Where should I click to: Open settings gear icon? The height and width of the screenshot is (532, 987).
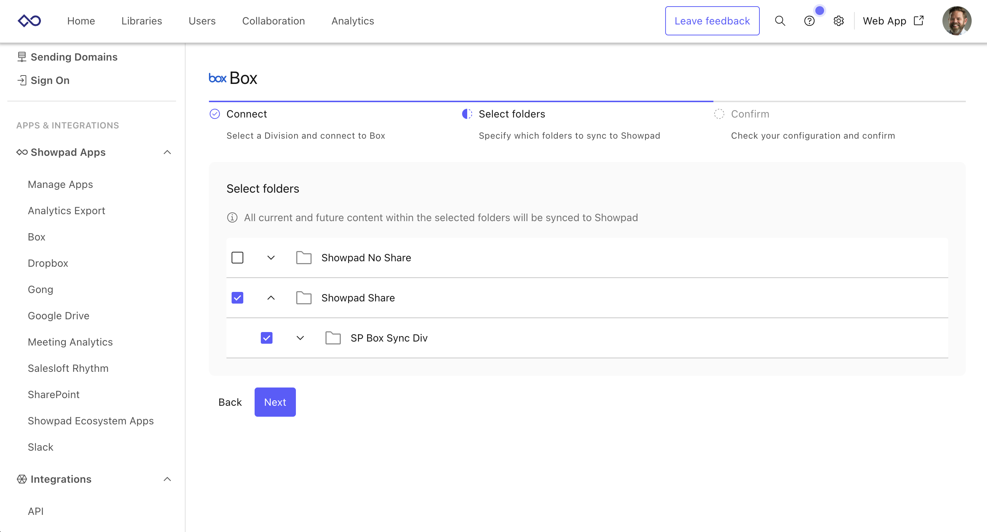pos(838,21)
